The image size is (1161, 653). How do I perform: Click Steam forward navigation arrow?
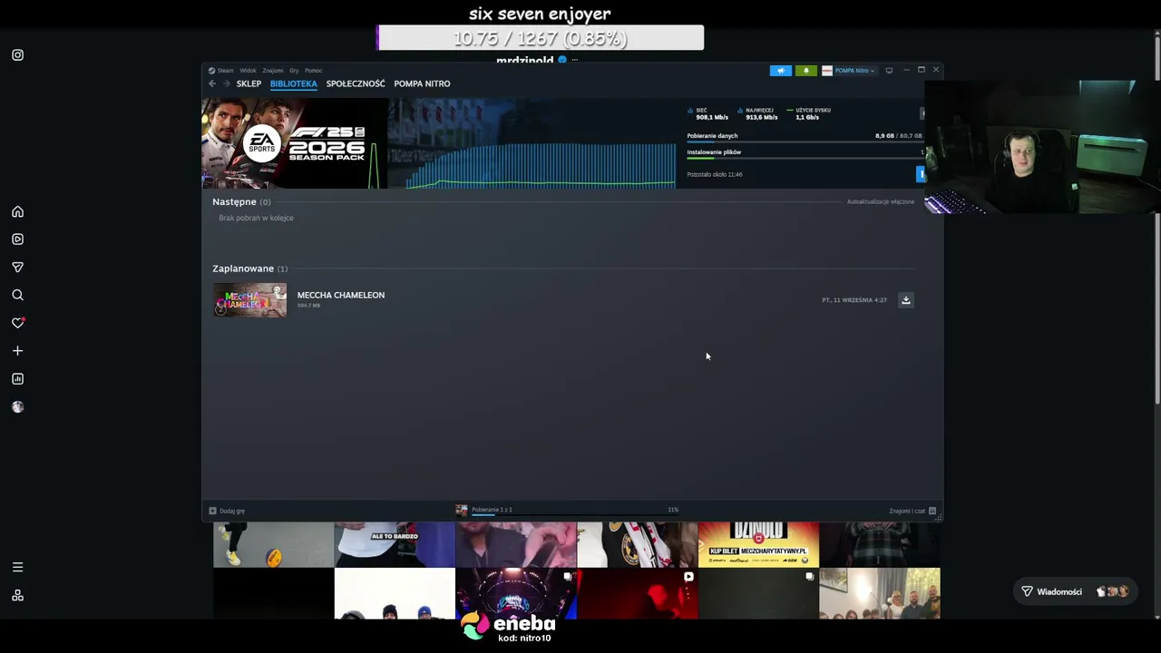coord(226,83)
